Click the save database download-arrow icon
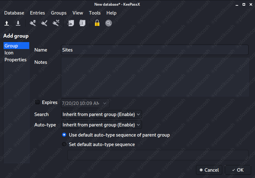This screenshot has height=178, width=255. click(x=18, y=23)
